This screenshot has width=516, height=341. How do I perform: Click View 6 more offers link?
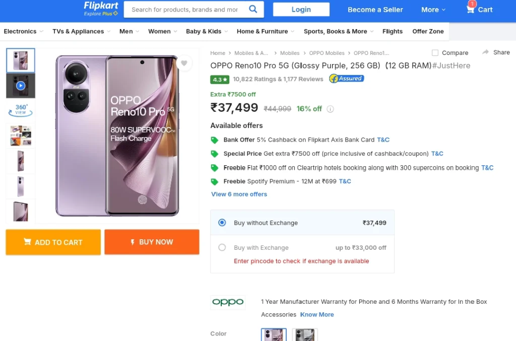[x=239, y=194]
